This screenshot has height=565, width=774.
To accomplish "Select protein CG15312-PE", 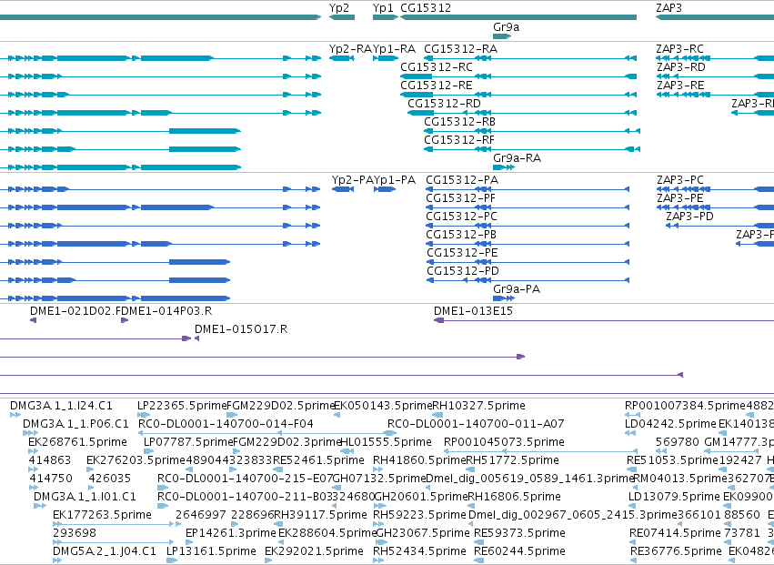I will (x=462, y=253).
